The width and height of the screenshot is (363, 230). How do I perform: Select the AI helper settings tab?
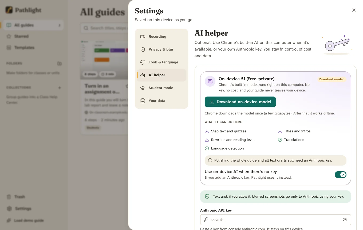(x=161, y=75)
